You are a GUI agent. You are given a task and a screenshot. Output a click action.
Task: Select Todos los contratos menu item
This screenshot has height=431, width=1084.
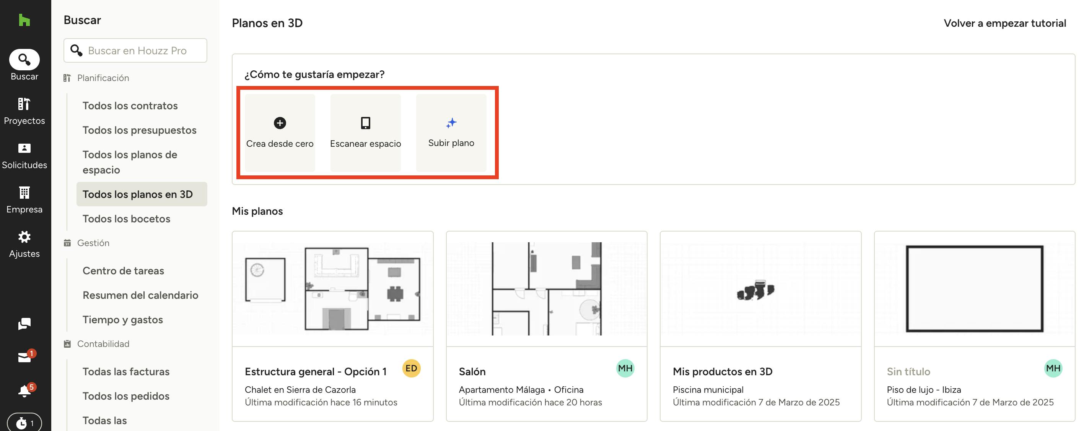coord(130,105)
